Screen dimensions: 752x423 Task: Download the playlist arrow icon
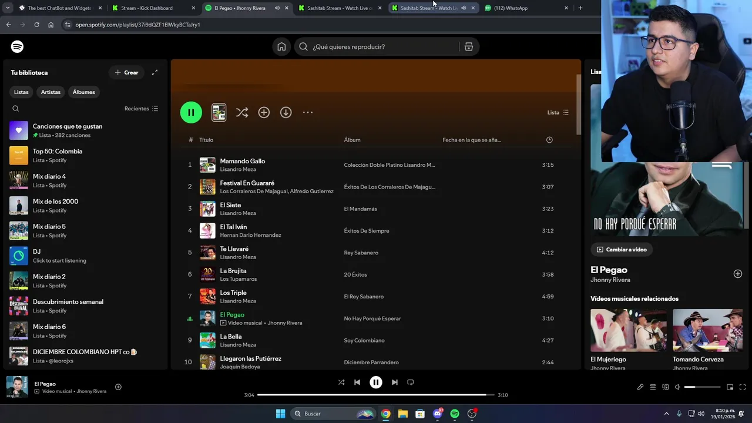coord(286,112)
